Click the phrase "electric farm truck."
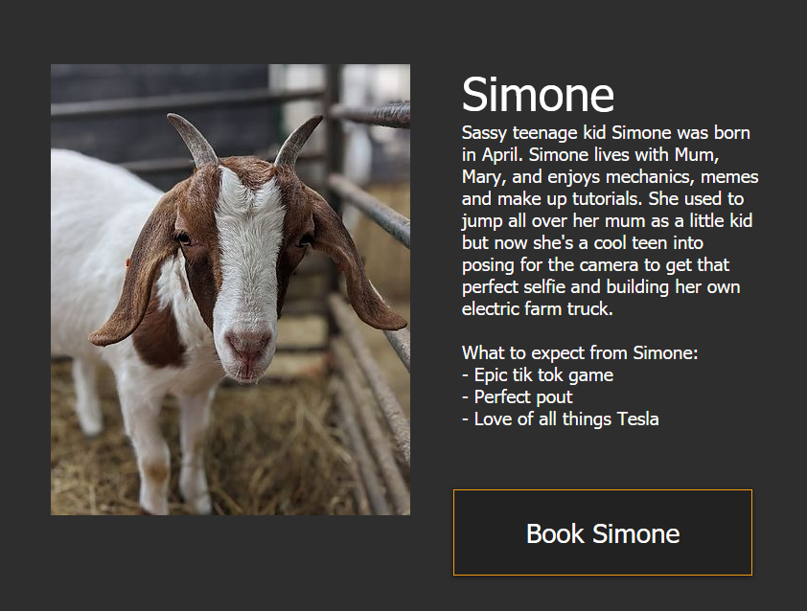This screenshot has height=611, width=807. pyautogui.click(x=538, y=308)
